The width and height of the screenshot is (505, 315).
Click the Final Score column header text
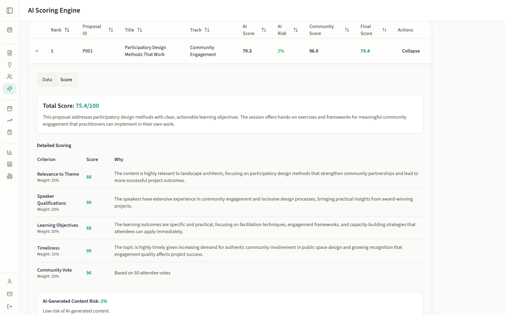tap(366, 30)
